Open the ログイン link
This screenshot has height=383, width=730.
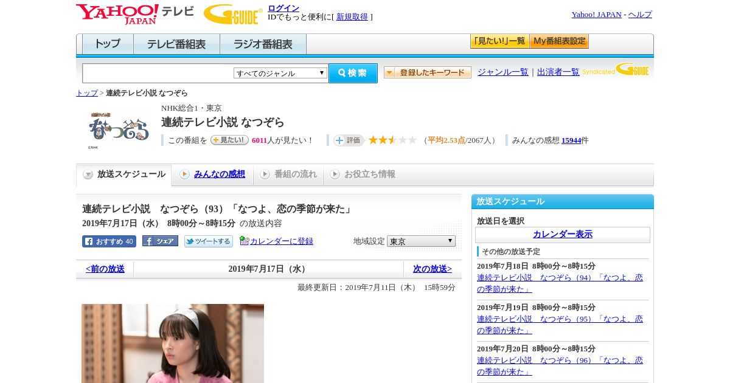pyautogui.click(x=283, y=8)
